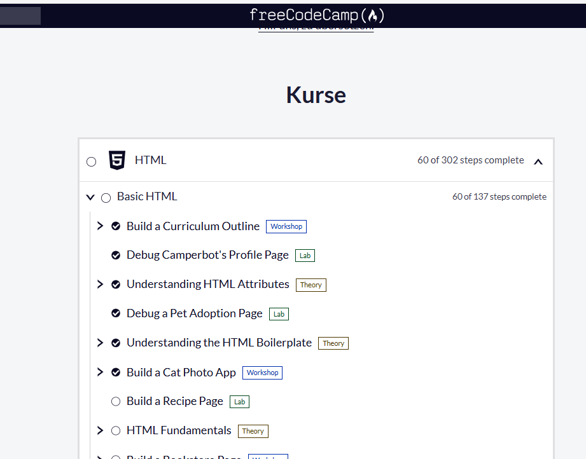The width and height of the screenshot is (586, 459).
Task: Expand Understanding HTML Attributes arrow
Action: [x=100, y=284]
